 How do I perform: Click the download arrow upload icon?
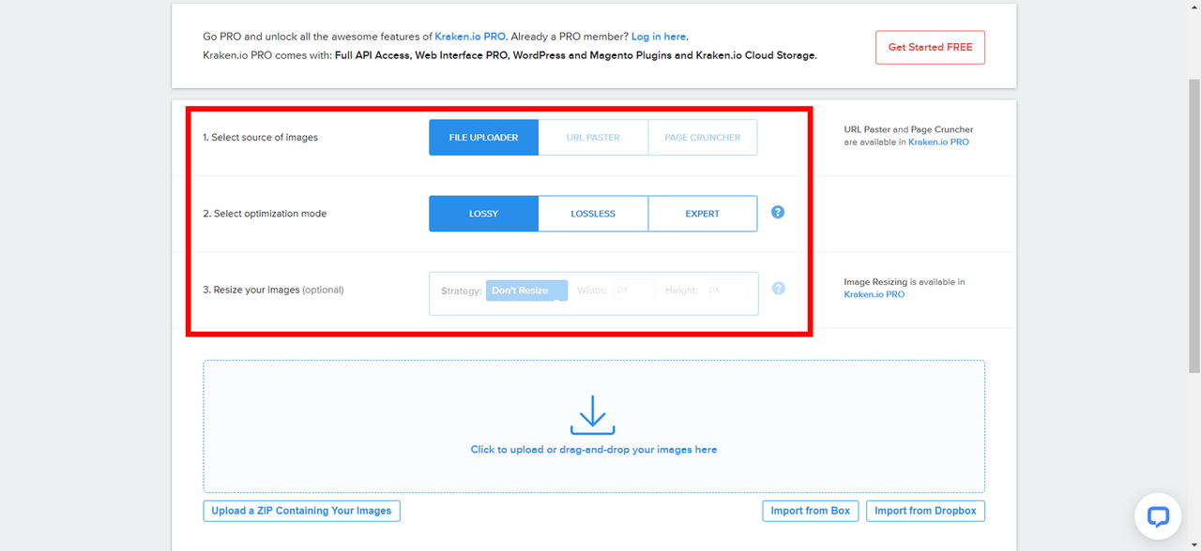click(593, 415)
